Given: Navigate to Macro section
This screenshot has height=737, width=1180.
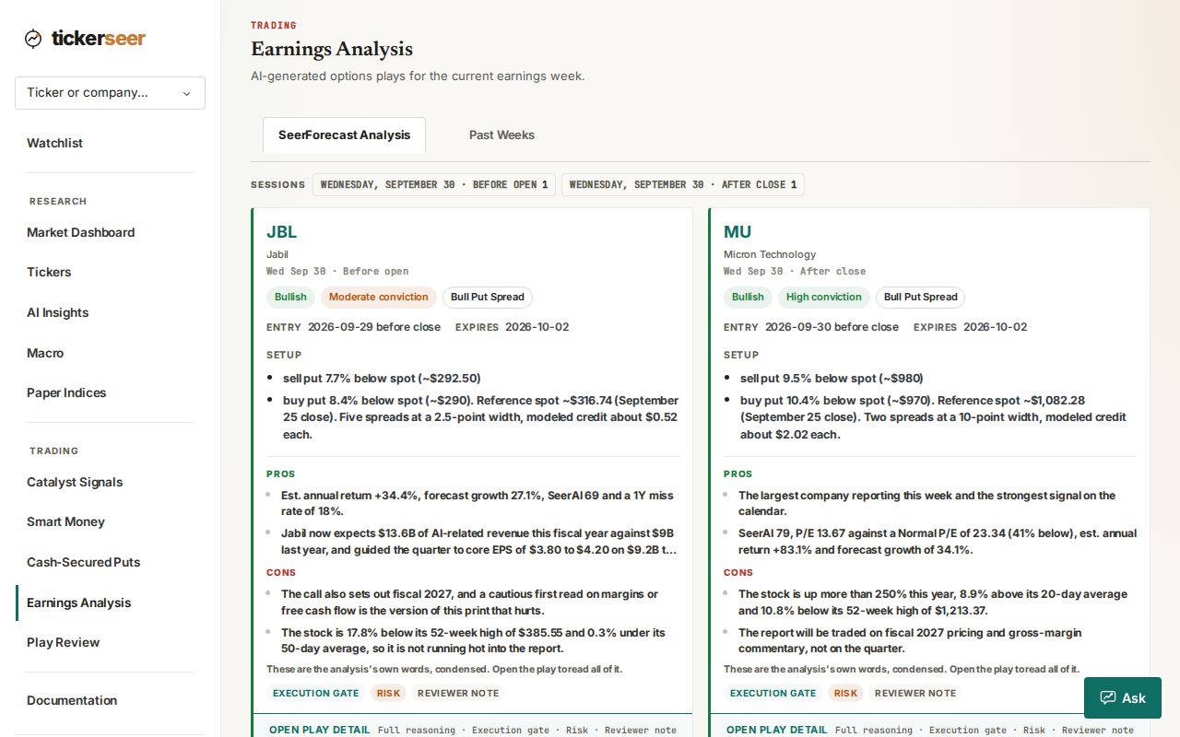Looking at the screenshot, I should tap(45, 353).
